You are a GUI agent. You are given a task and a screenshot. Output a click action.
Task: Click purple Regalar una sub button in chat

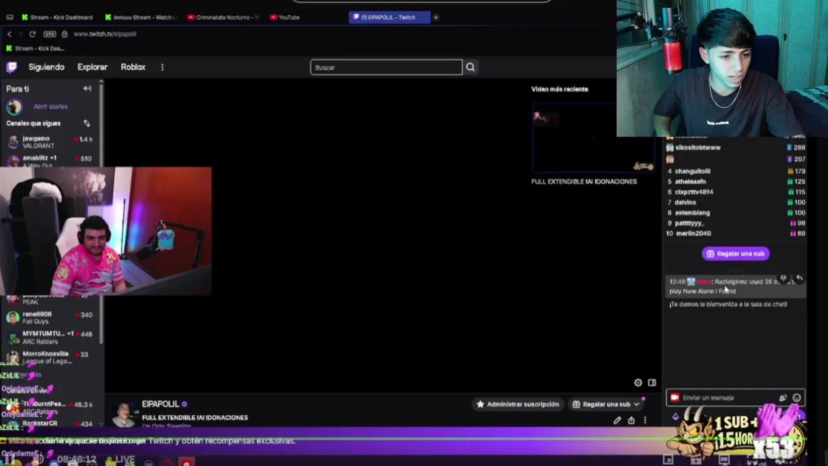click(x=736, y=254)
